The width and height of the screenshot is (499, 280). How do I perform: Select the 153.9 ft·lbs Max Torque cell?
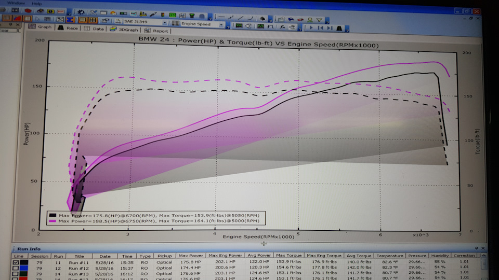(288, 261)
